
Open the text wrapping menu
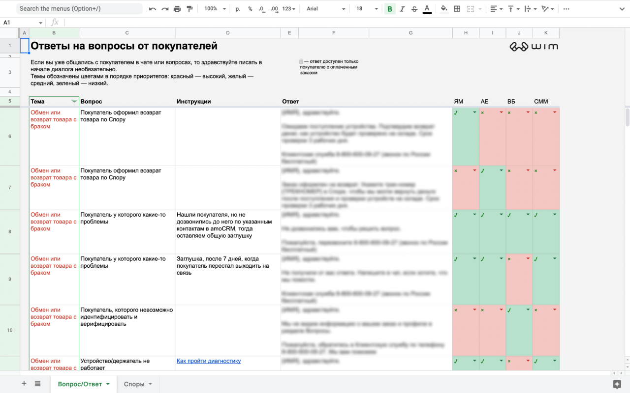tap(530, 9)
